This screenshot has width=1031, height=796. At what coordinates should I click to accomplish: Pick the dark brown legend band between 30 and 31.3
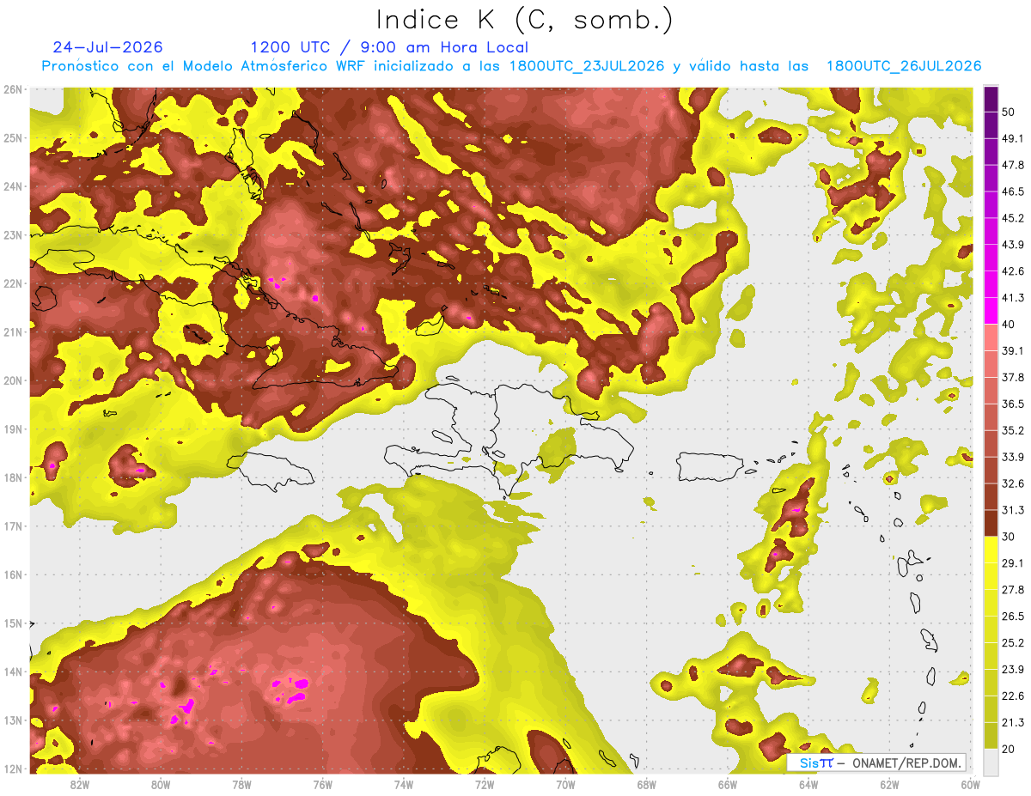pyautogui.click(x=991, y=524)
